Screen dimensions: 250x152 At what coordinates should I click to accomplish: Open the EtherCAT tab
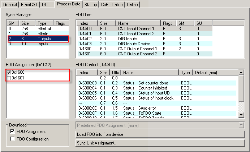tap(29, 5)
